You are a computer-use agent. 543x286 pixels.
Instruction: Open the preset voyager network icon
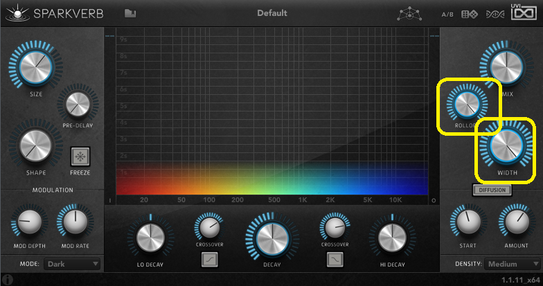pyautogui.click(x=409, y=14)
